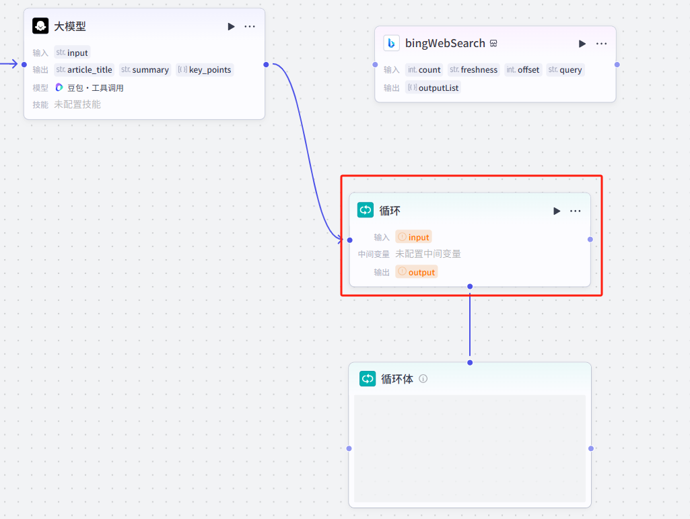Click the query input parameter tag

[x=565, y=70]
